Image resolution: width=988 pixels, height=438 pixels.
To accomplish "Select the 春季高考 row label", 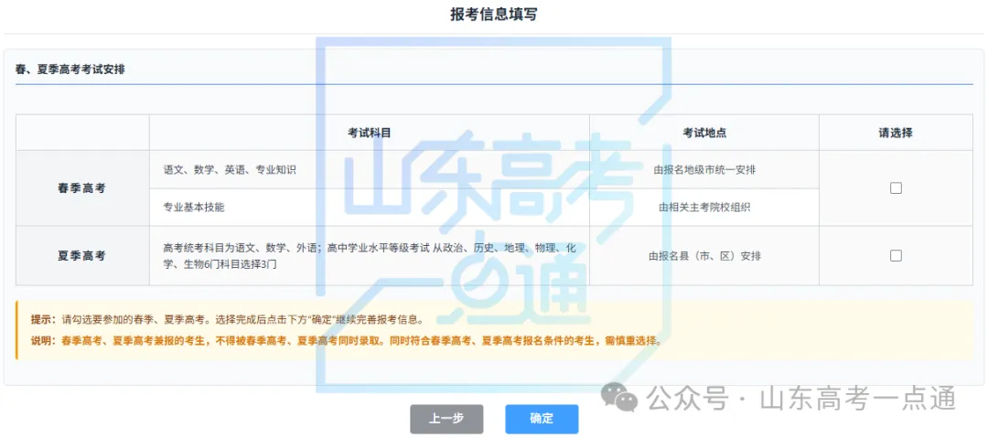I will coord(82,187).
